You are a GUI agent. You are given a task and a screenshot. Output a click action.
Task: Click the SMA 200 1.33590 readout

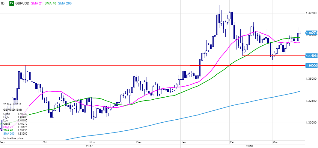coord(15,133)
